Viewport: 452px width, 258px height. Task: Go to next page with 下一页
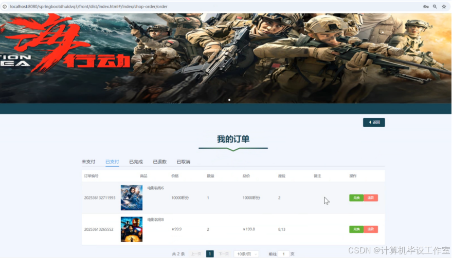[224, 254]
